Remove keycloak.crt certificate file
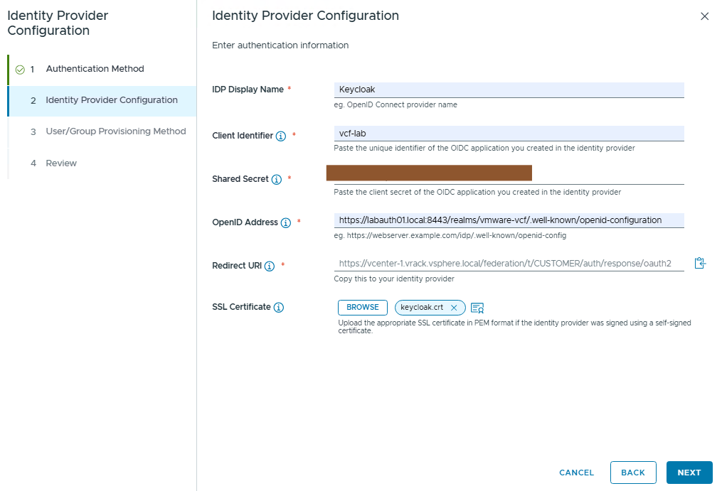This screenshot has width=722, height=491. point(454,308)
